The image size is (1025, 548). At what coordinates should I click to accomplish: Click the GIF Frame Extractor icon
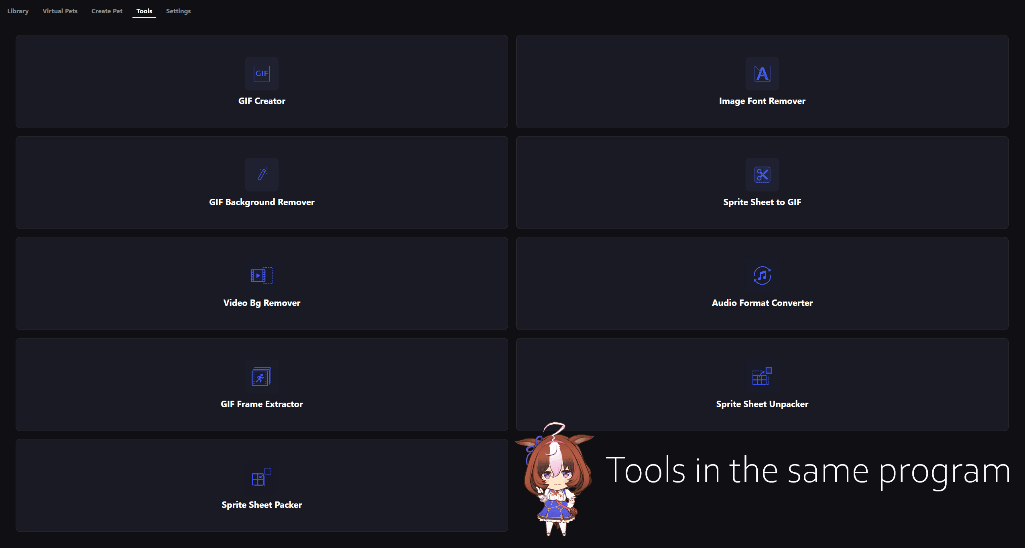pos(262,377)
